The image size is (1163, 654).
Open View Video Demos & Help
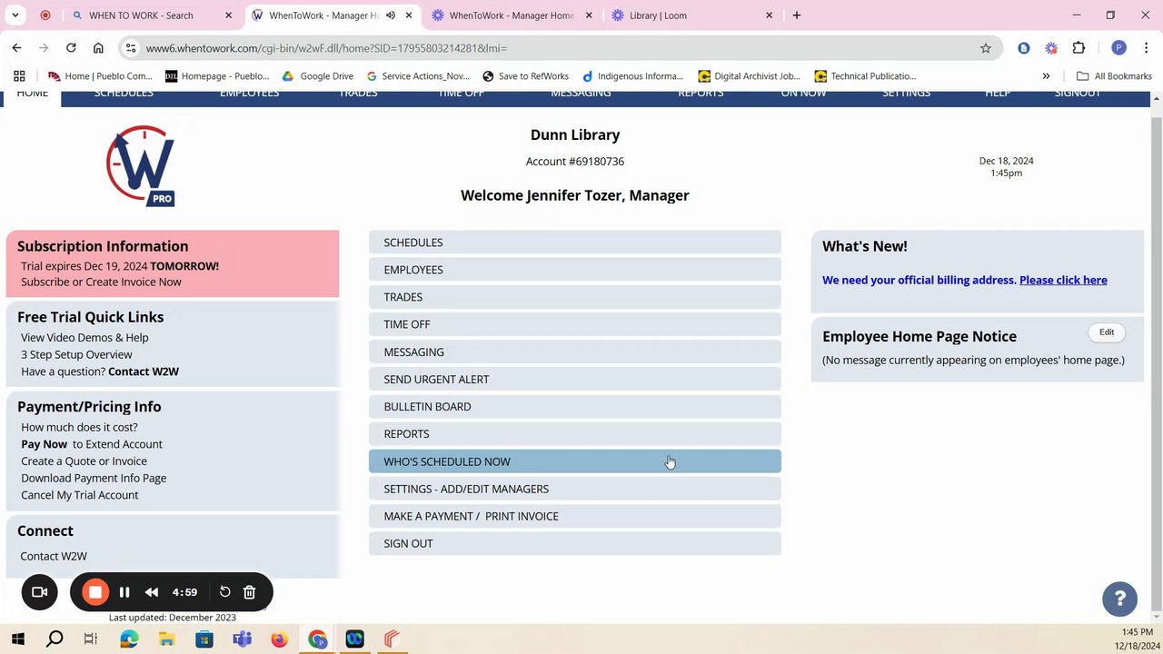[x=84, y=337]
